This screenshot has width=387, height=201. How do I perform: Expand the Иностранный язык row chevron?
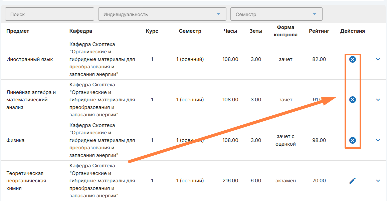click(378, 59)
